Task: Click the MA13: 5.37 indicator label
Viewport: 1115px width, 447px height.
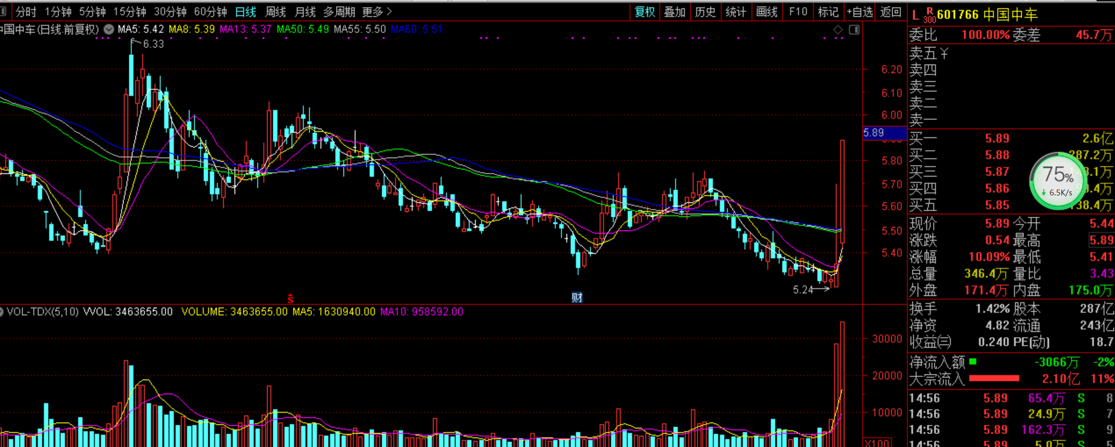Action: 245,29
